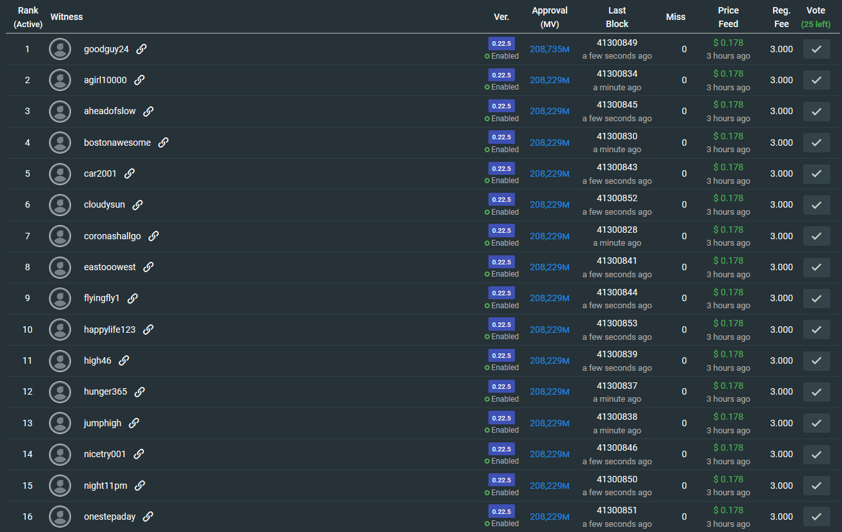
Task: Toggle the vote checkmark for night11pm
Action: 816,486
